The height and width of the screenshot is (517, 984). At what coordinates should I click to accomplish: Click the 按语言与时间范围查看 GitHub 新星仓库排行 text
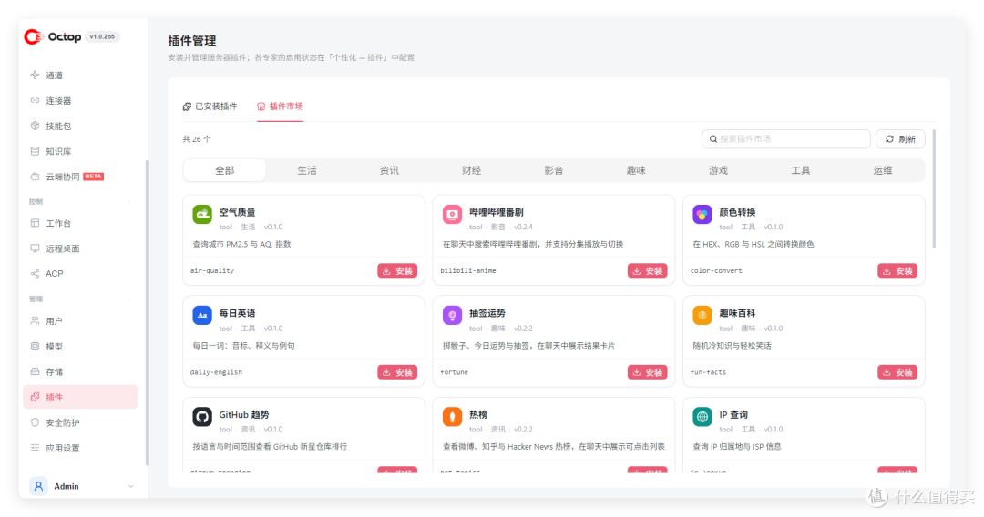pos(270,447)
